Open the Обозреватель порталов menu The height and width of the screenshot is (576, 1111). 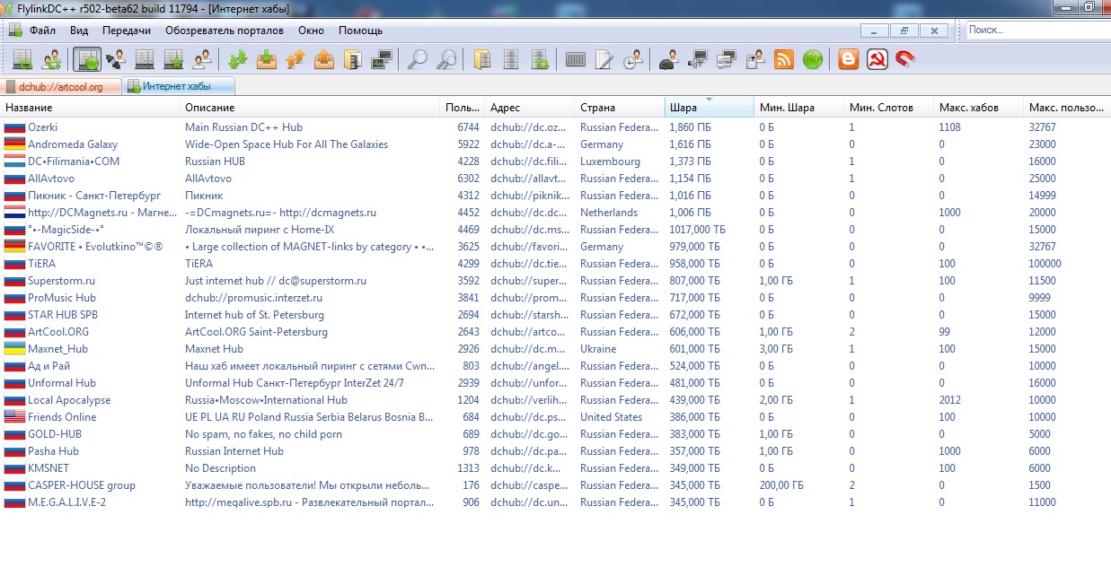pyautogui.click(x=225, y=31)
